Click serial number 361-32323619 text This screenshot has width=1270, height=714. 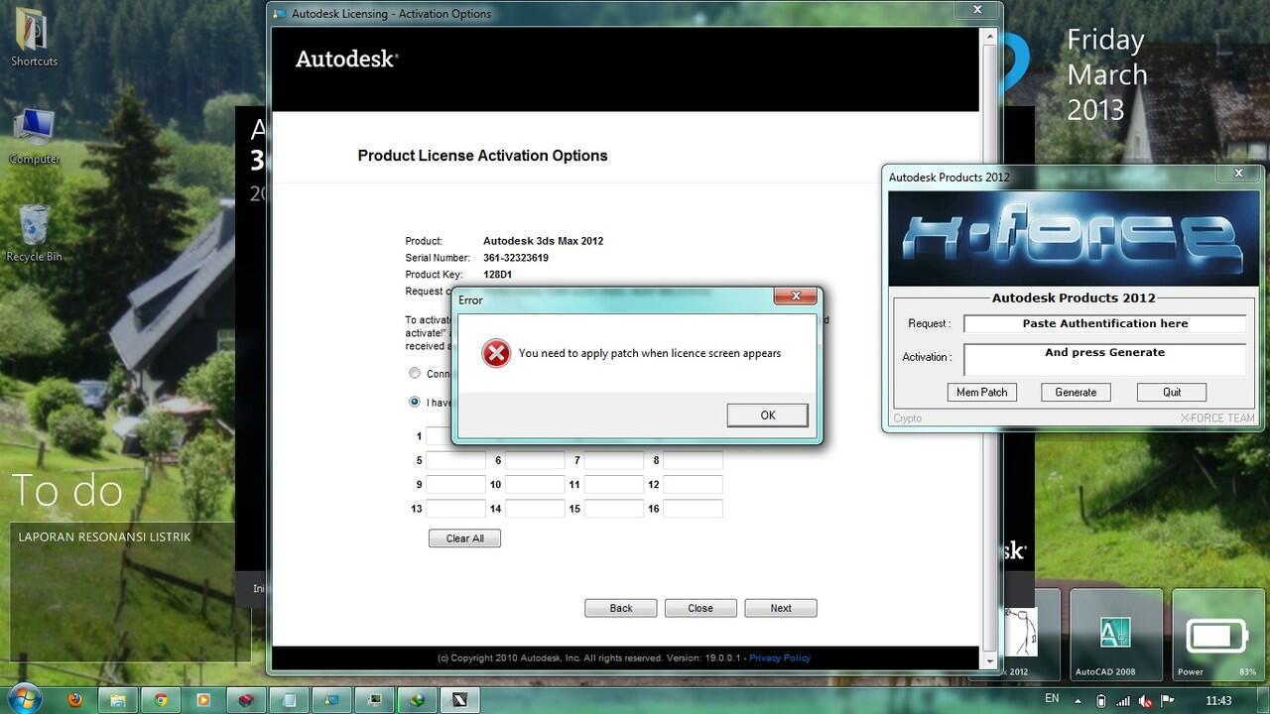point(516,258)
